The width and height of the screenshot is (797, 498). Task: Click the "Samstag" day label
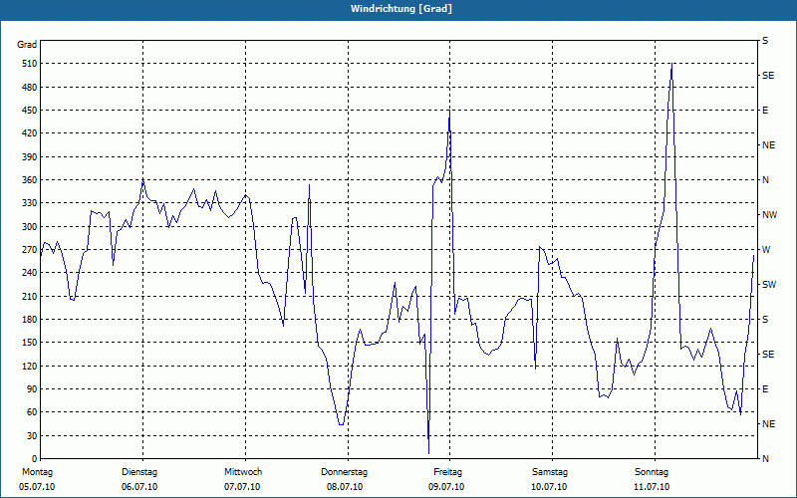(x=550, y=472)
